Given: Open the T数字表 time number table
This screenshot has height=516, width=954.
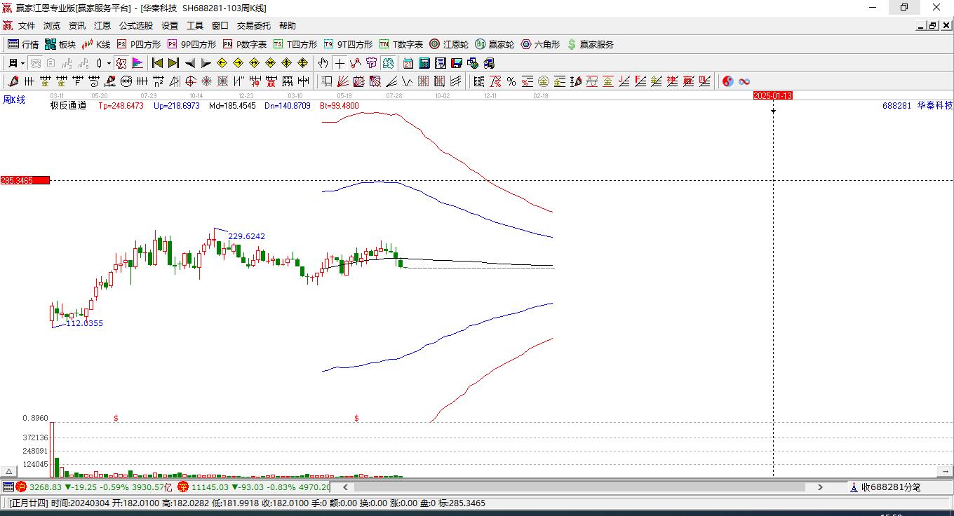Looking at the screenshot, I should [x=401, y=44].
